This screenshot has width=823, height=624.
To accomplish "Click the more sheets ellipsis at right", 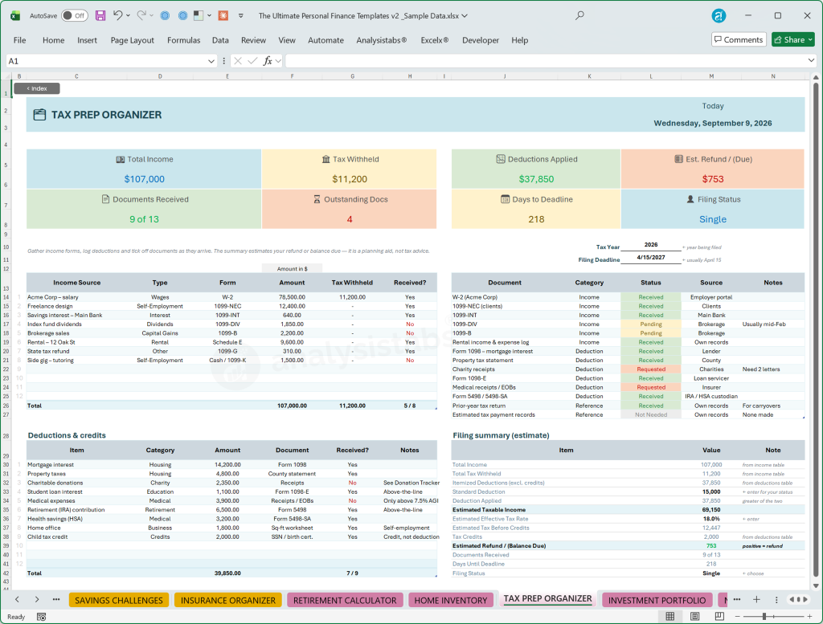I will pyautogui.click(x=737, y=599).
